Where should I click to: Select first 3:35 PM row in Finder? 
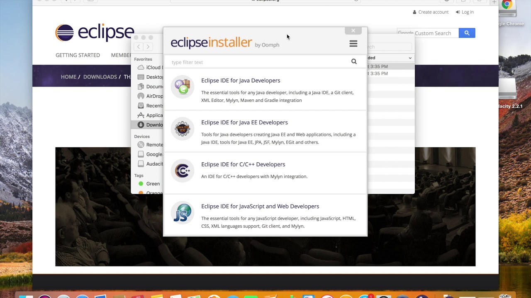click(x=391, y=66)
